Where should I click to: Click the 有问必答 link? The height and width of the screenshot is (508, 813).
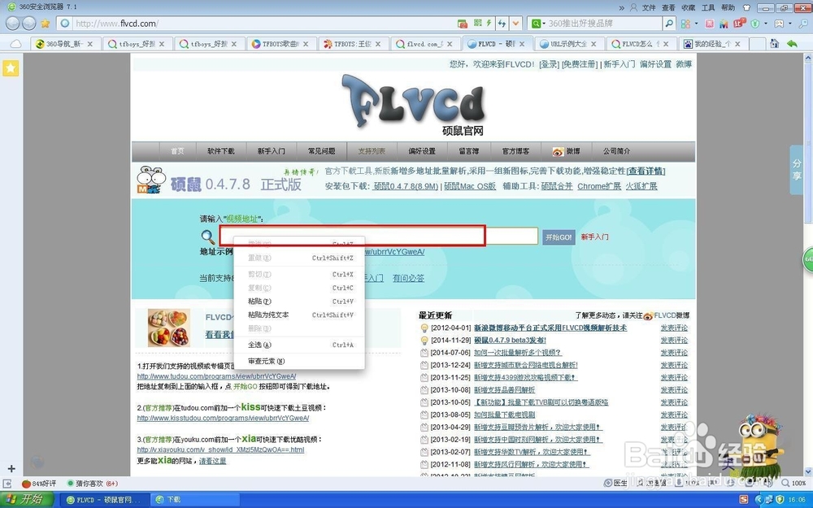coord(409,278)
